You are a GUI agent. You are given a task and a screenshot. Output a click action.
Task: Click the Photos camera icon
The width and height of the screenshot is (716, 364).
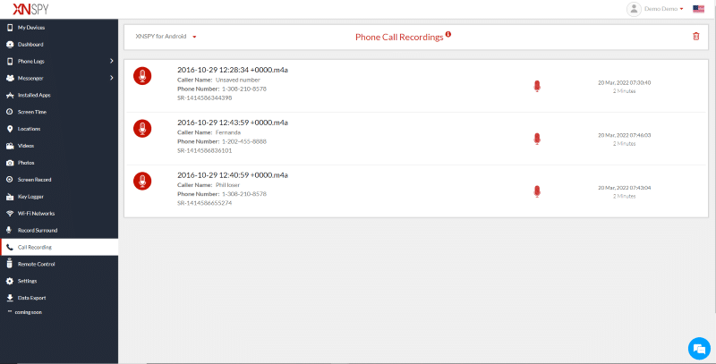[x=10, y=163]
